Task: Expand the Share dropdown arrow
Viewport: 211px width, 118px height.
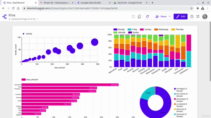Action: coord(169,17)
